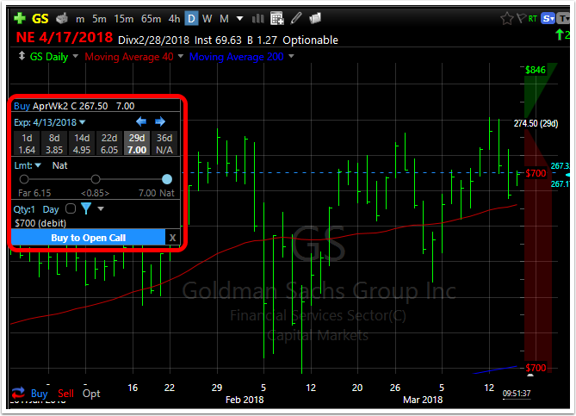
Task: Click the bar chart style icon
Action: [x=258, y=18]
